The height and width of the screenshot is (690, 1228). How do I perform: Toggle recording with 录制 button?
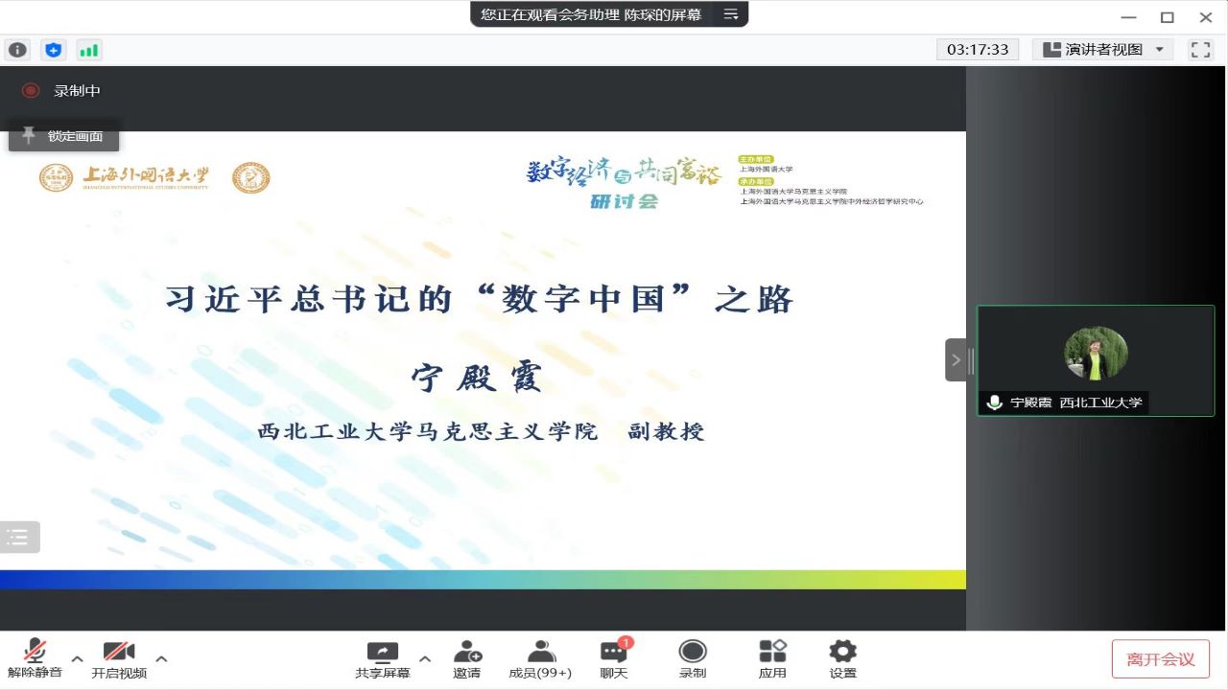point(693,659)
